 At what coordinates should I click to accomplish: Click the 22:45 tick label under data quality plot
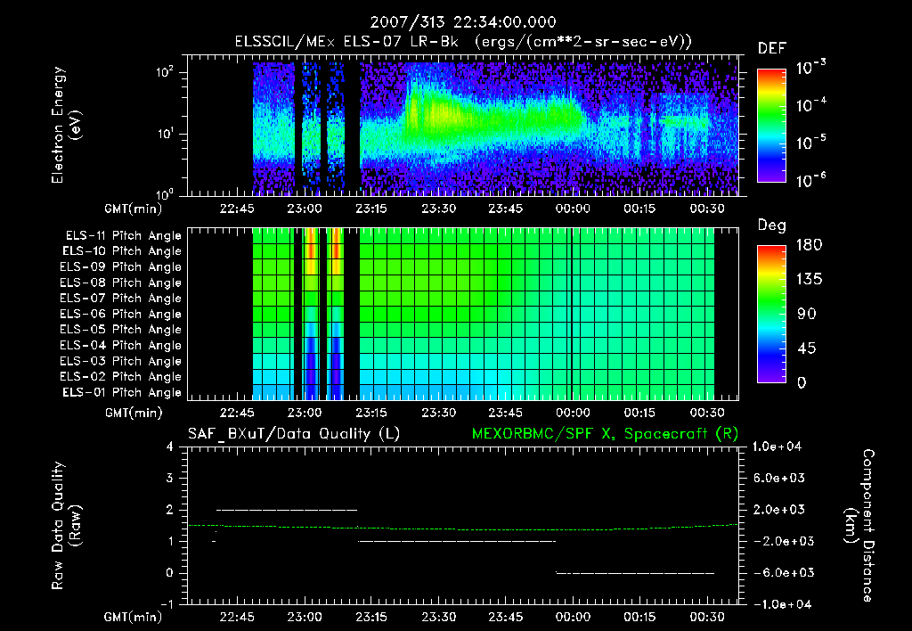point(237,617)
